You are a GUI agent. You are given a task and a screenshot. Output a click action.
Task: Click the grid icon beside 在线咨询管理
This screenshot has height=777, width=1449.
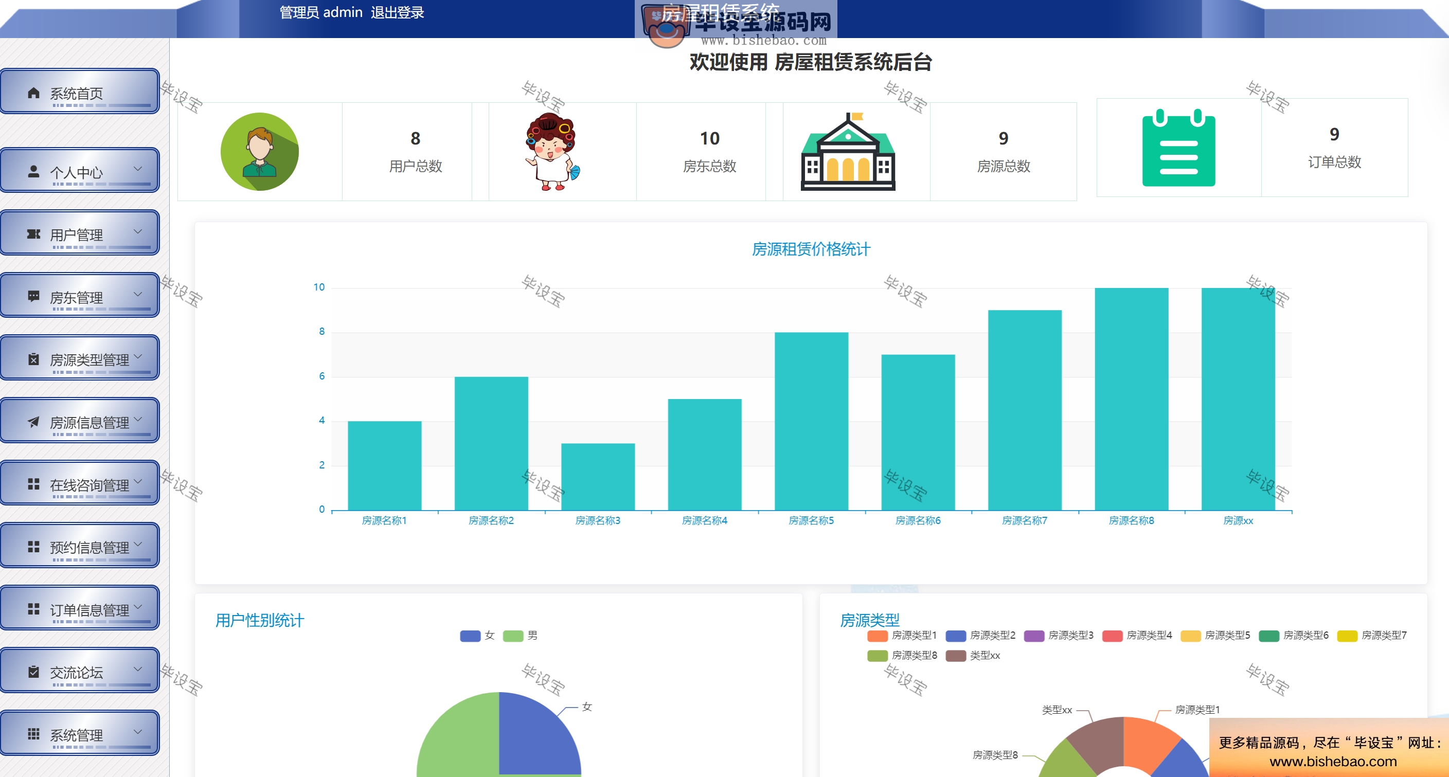coord(34,484)
